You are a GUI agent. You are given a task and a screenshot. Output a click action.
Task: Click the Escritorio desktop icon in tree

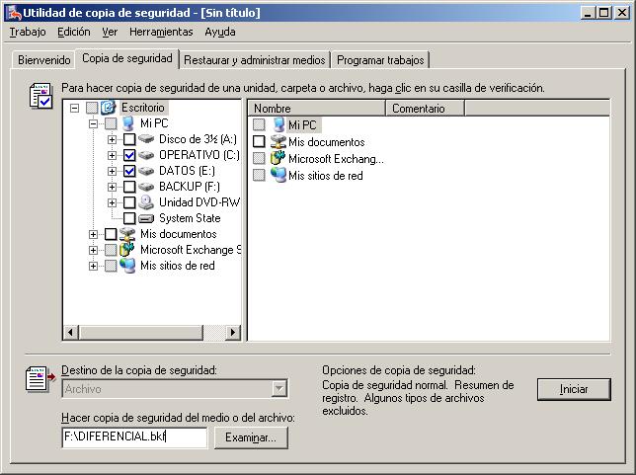109,108
